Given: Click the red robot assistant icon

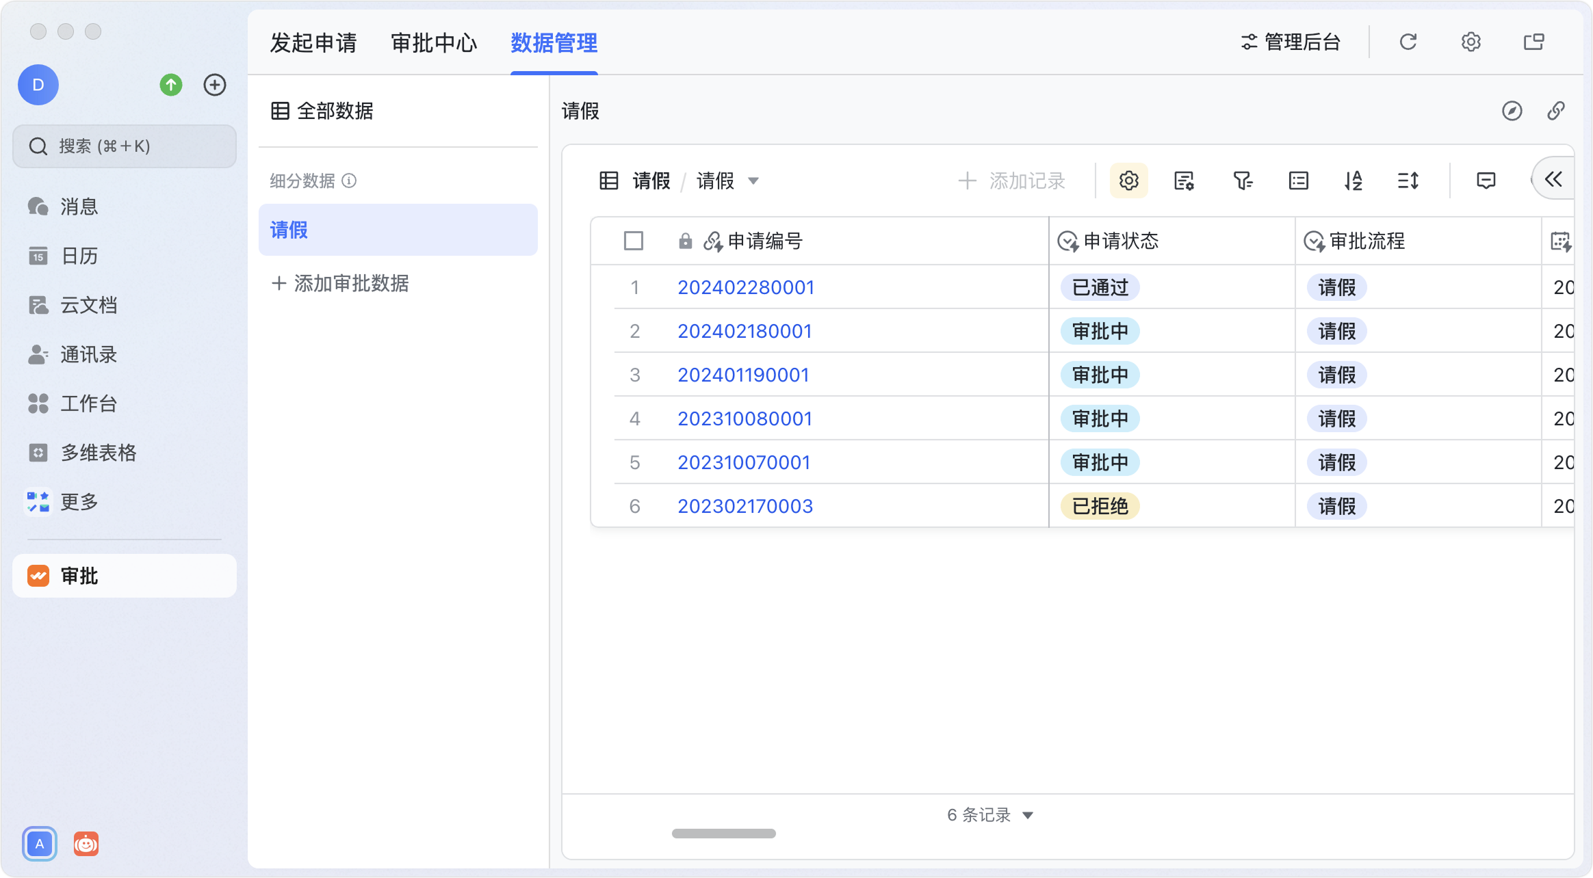Looking at the screenshot, I should click(x=86, y=844).
